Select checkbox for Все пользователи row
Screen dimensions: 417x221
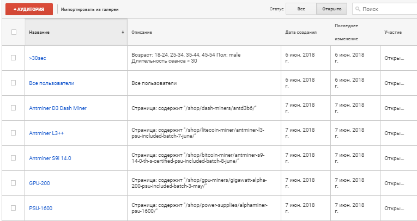point(14,83)
